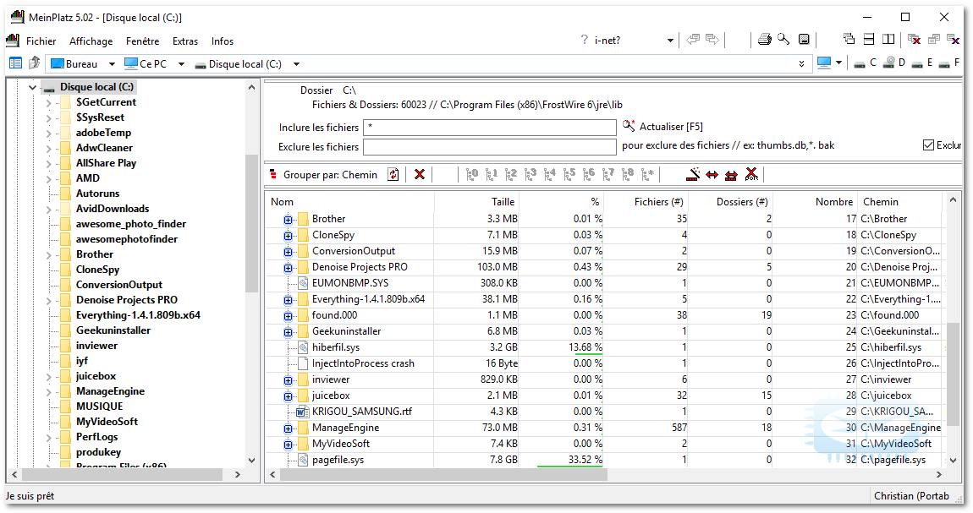The width and height of the screenshot is (973, 513).
Task: Open drive E shortcut
Action: pyautogui.click(x=922, y=63)
